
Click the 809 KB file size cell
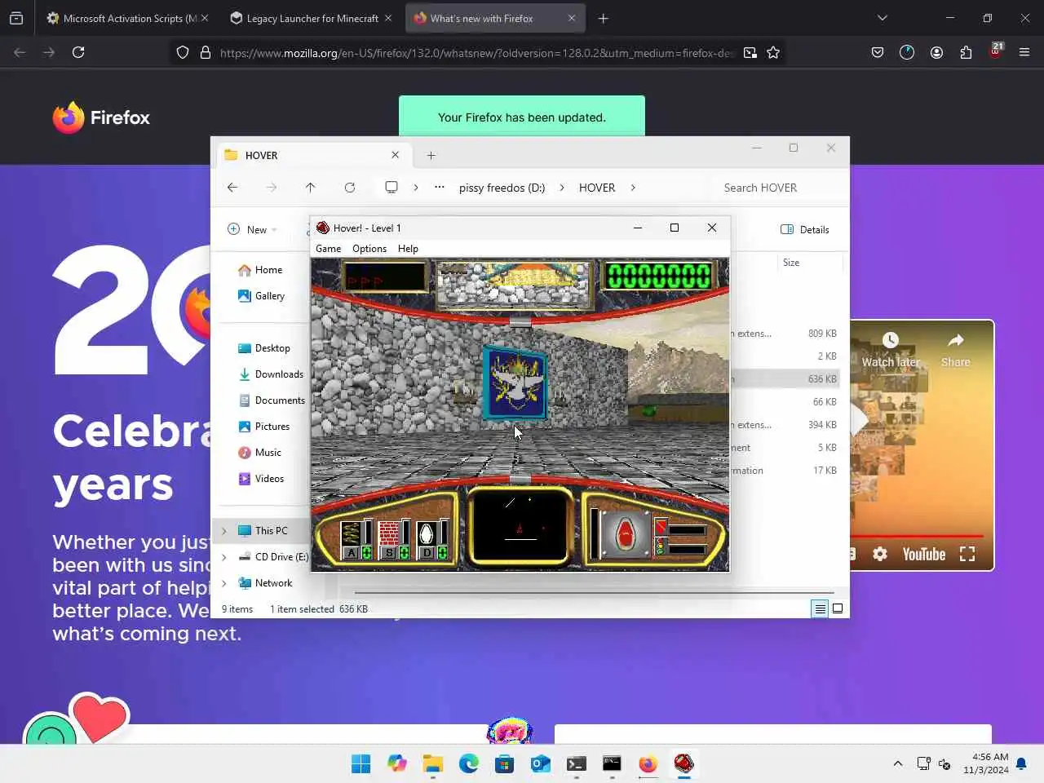(822, 334)
